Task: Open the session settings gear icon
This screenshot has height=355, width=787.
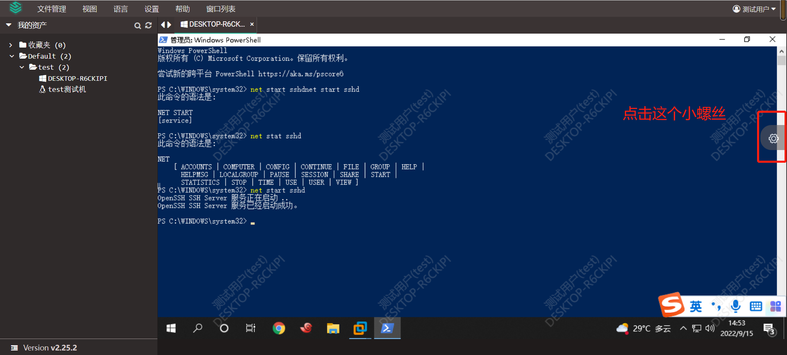Action: [x=773, y=139]
